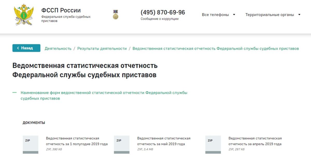311x164 pixels.
Task: Download отчетность за май 2019 года
Action: 164,141
